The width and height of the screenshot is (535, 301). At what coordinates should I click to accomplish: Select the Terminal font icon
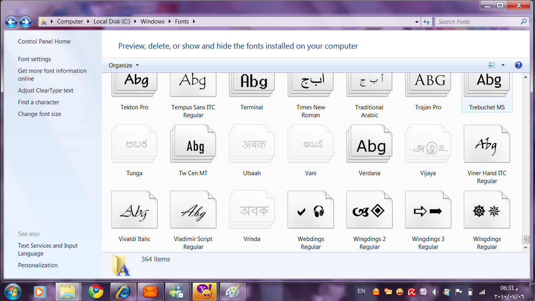[x=252, y=85]
